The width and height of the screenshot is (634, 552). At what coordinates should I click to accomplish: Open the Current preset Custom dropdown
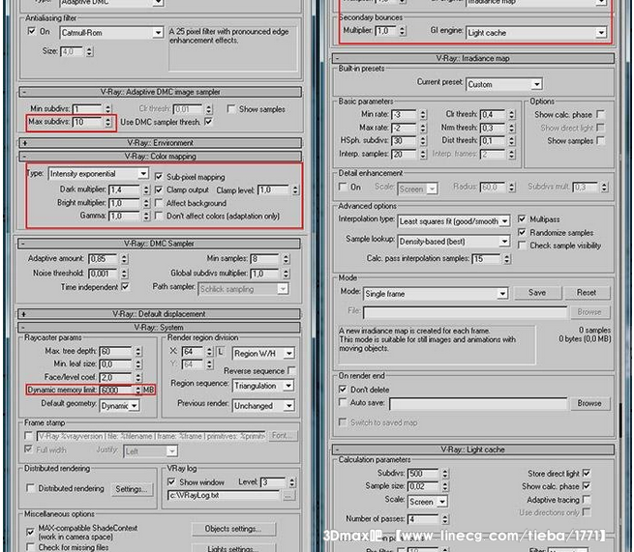503,84
